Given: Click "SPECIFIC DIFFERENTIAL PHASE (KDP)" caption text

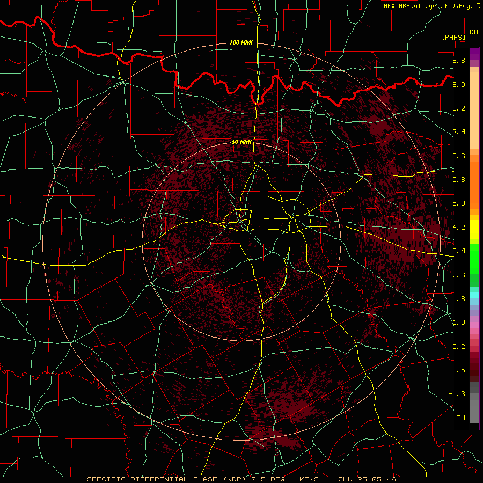Looking at the screenshot, I should tap(168, 479).
